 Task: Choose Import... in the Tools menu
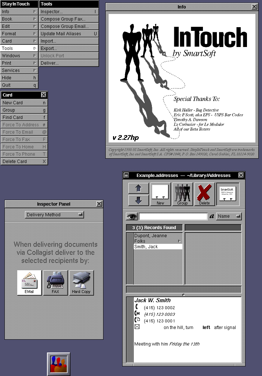tap(69, 41)
